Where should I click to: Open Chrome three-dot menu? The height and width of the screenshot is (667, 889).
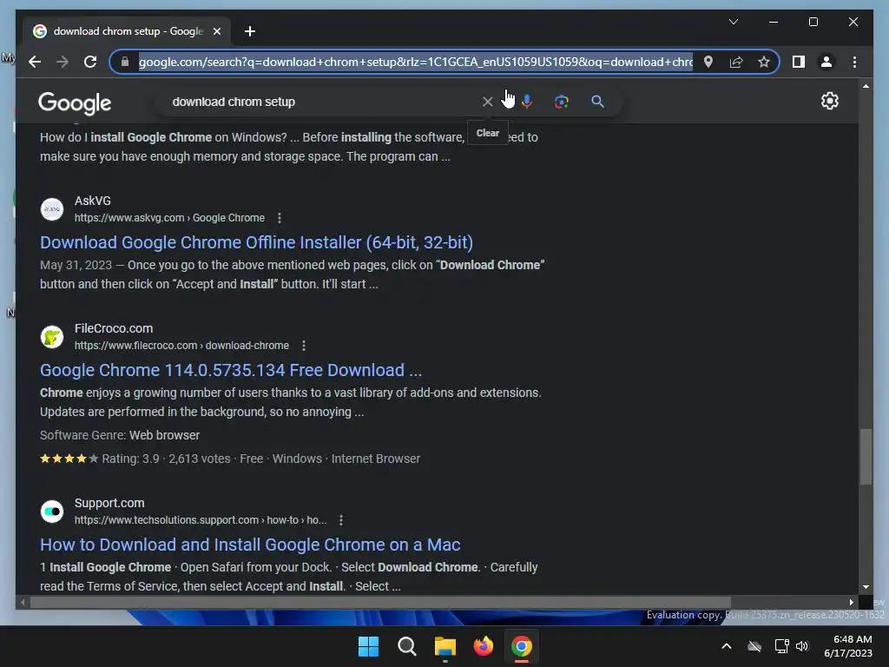point(854,62)
